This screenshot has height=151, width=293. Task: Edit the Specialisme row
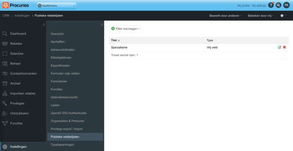click(279, 47)
